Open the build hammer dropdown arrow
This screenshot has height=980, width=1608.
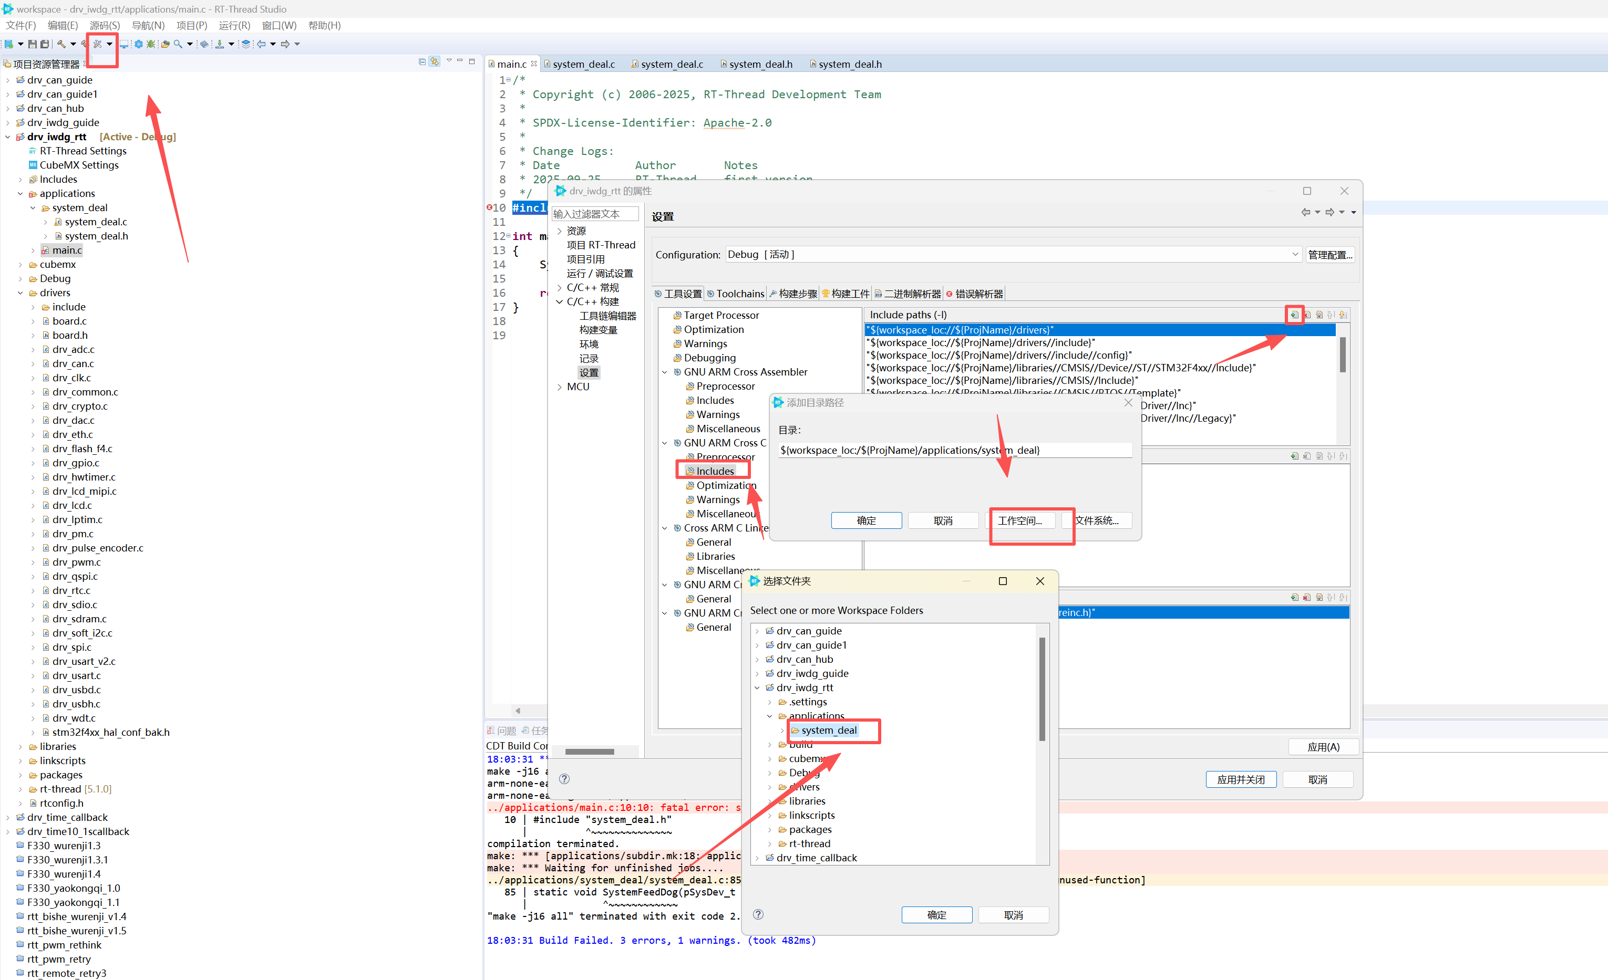(73, 44)
